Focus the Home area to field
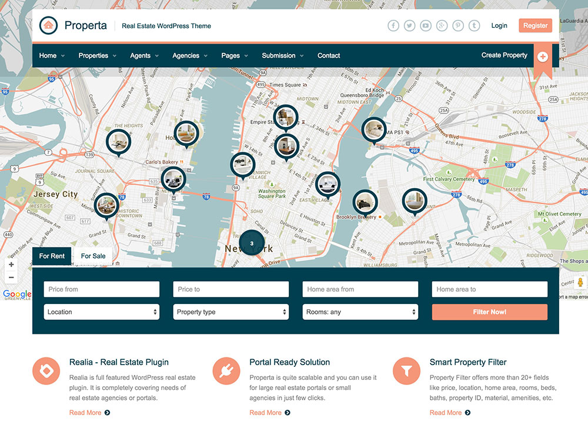This screenshot has width=588, height=441. [490, 289]
